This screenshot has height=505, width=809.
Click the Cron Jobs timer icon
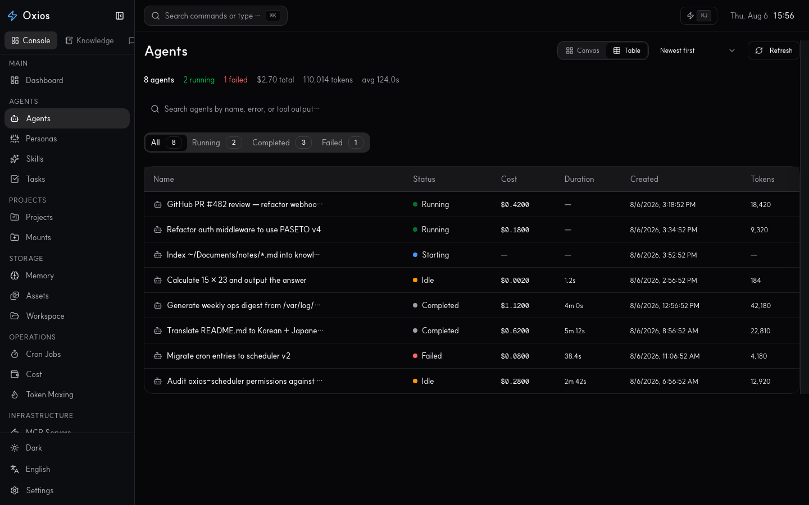click(15, 354)
